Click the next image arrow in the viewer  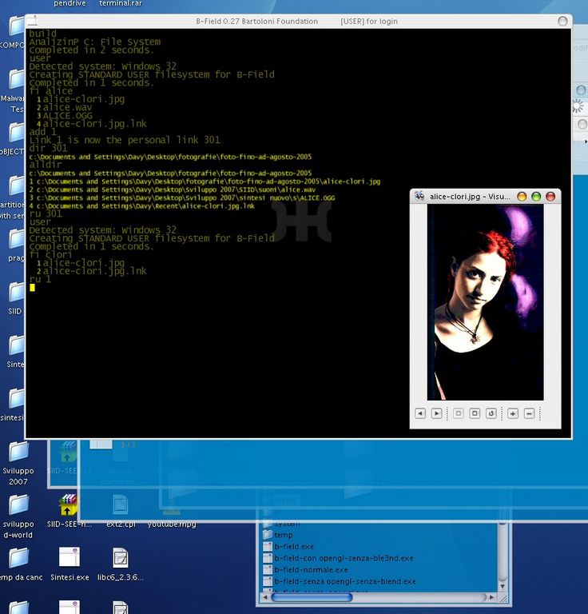tap(436, 413)
